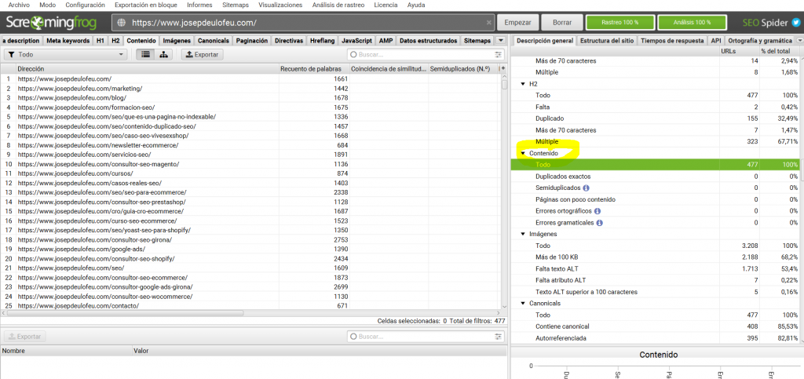Switch to the Canonicals tab

click(x=213, y=40)
